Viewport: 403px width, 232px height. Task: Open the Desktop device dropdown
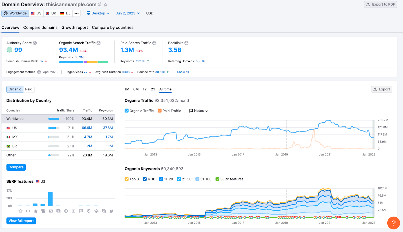pos(98,13)
